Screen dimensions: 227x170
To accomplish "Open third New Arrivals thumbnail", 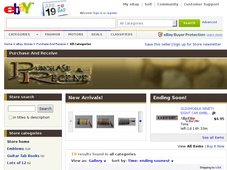I will click(x=127, y=122).
